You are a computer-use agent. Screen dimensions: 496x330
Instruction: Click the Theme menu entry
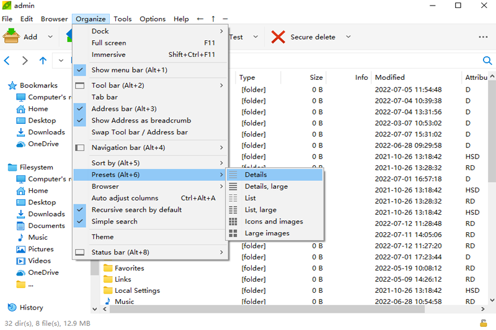102,237
